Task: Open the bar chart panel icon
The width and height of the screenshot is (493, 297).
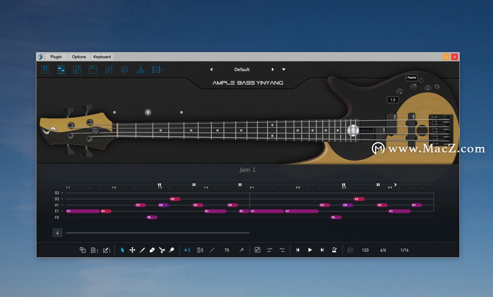Action: click(x=141, y=70)
